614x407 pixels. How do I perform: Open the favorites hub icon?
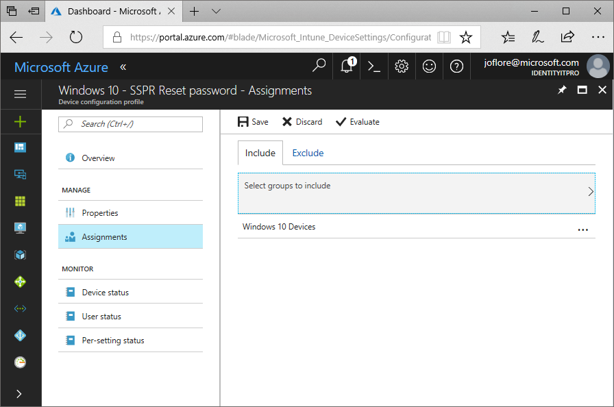click(508, 37)
